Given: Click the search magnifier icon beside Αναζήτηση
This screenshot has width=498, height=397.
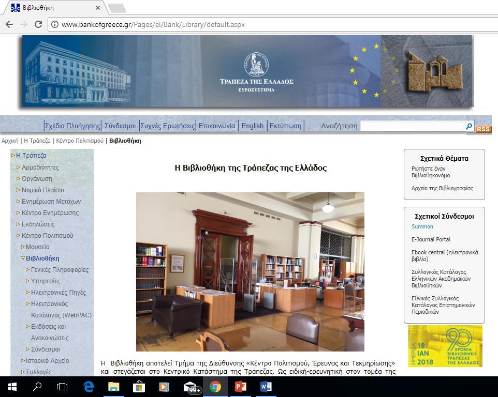Looking at the screenshot, I should point(469,126).
